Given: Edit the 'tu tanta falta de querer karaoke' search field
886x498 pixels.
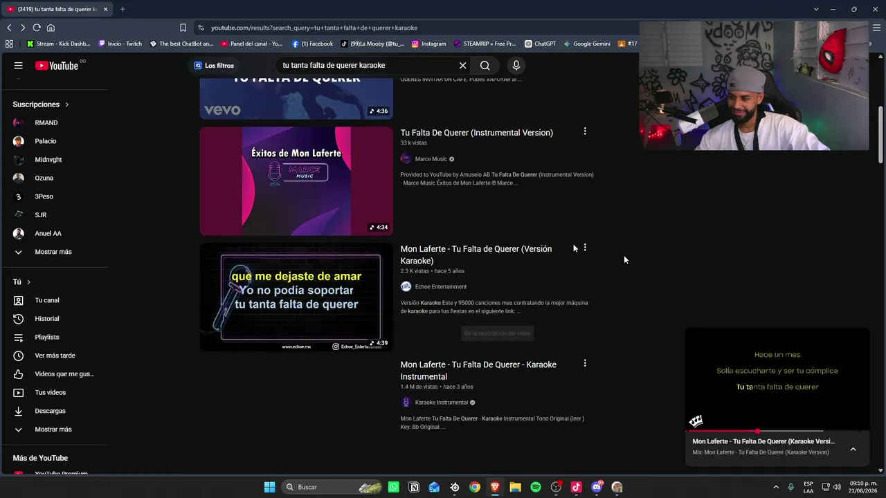Looking at the screenshot, I should [x=367, y=66].
